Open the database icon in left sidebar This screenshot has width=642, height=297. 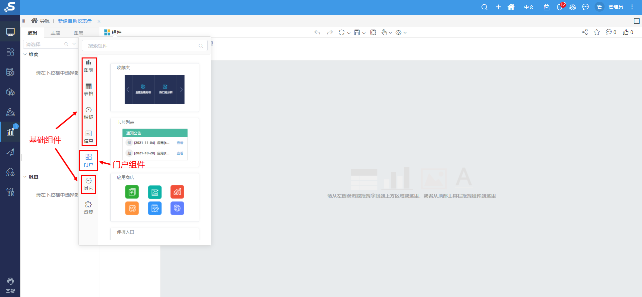coord(10,72)
